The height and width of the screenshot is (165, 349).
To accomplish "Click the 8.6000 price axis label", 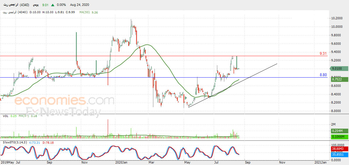I will [x=336, y=86].
